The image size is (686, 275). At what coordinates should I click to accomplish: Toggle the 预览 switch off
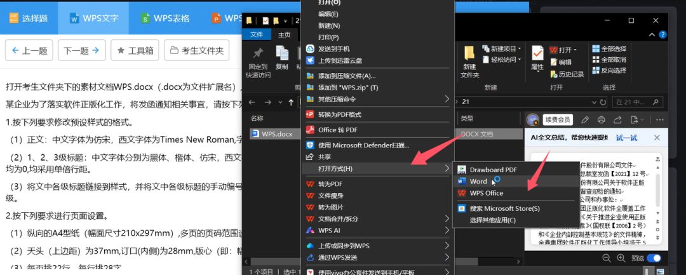(x=654, y=258)
